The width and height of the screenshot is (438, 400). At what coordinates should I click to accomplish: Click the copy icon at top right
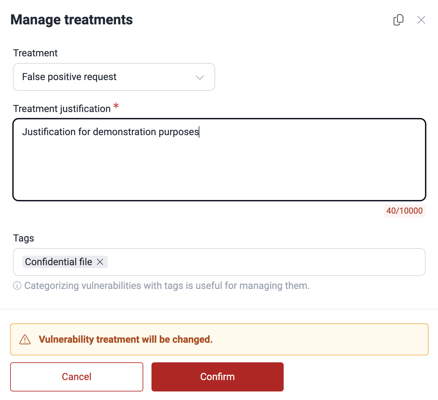coord(398,20)
